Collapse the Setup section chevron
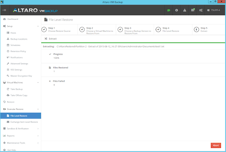Image resolution: width=226 pixels, height=152 pixels. coord(38,26)
